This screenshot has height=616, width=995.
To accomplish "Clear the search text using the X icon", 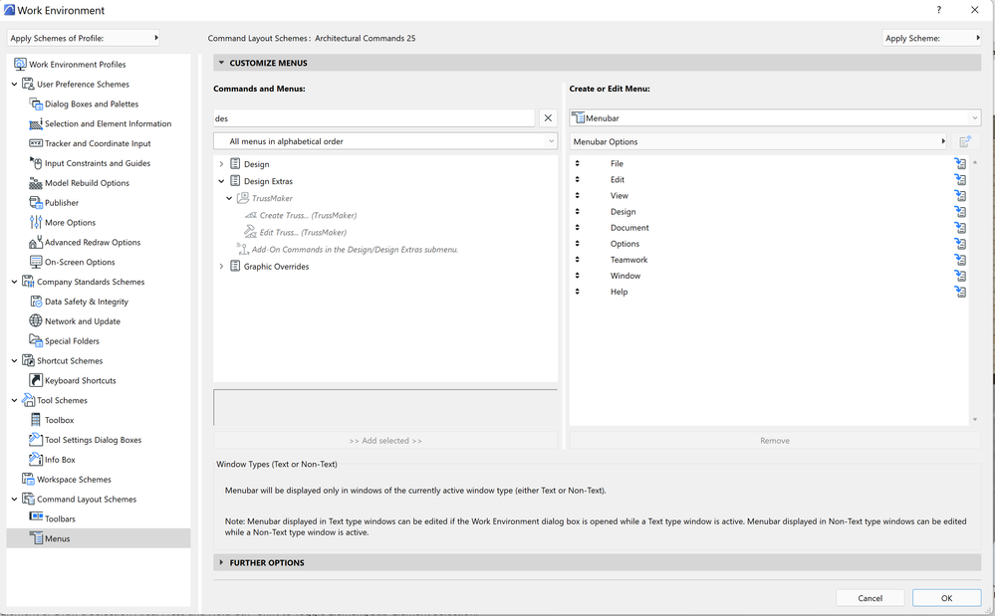I will (547, 117).
